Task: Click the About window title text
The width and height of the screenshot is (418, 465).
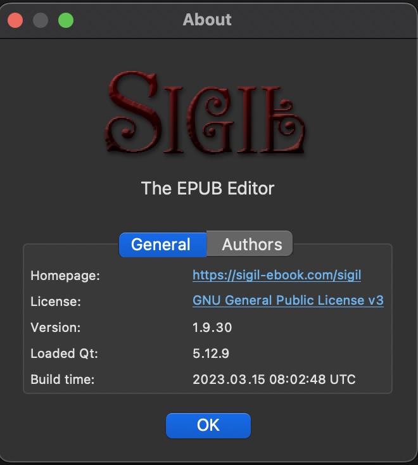Action: point(207,20)
